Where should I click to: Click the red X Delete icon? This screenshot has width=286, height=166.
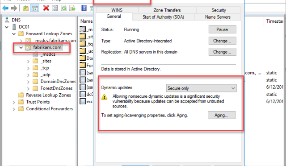click(x=46, y=8)
